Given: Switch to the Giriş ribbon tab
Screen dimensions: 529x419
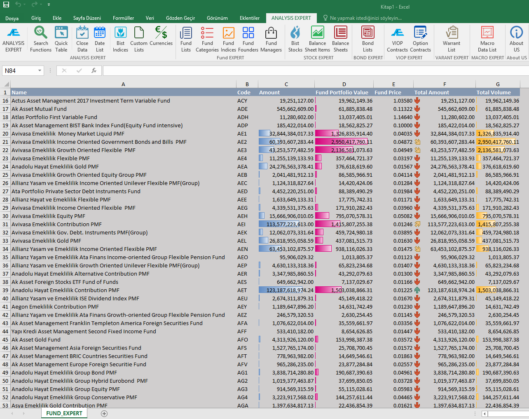Looking at the screenshot, I should 36,18.
